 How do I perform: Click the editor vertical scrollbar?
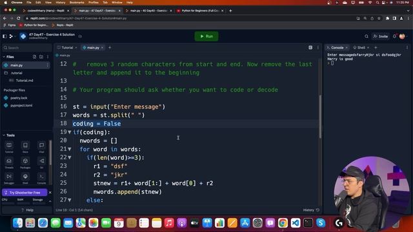(320, 117)
